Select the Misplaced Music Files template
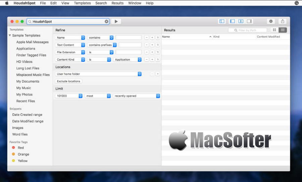This screenshot has width=302, height=182. pyautogui.click(x=33, y=75)
